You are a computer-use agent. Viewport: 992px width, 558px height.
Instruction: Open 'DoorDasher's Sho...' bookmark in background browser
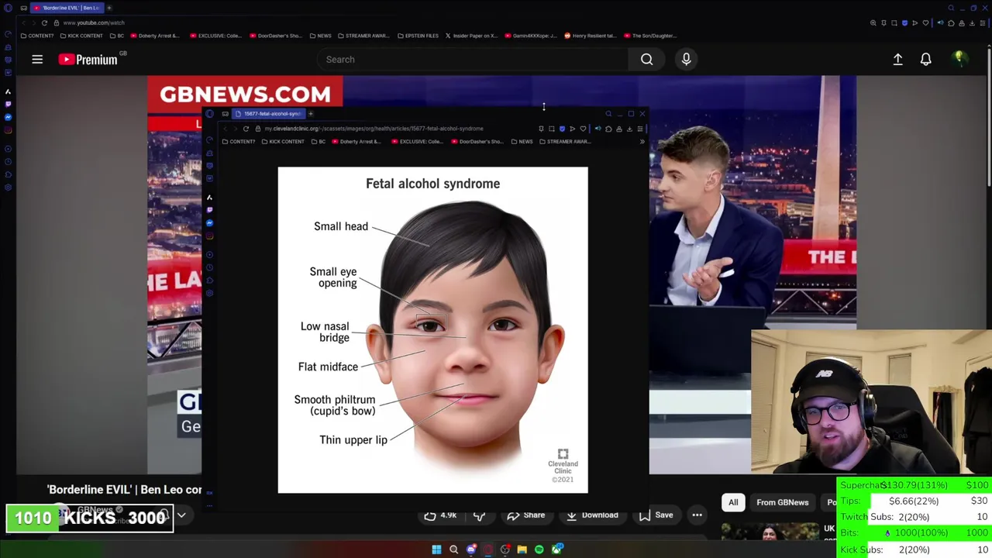pos(275,36)
